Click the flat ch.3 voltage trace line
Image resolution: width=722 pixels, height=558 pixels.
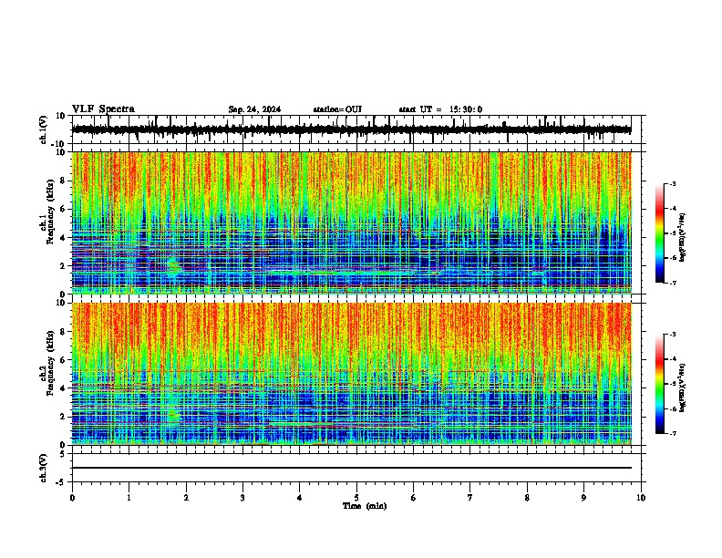(x=352, y=468)
